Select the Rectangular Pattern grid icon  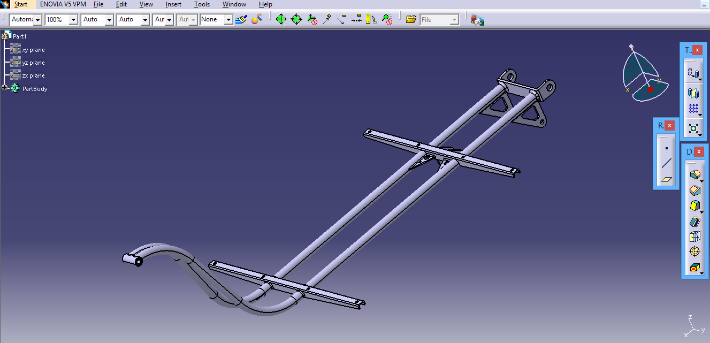point(693,109)
